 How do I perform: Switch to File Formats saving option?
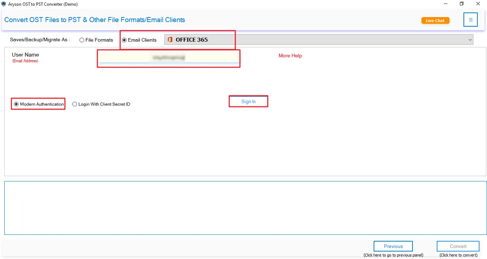pyautogui.click(x=82, y=40)
